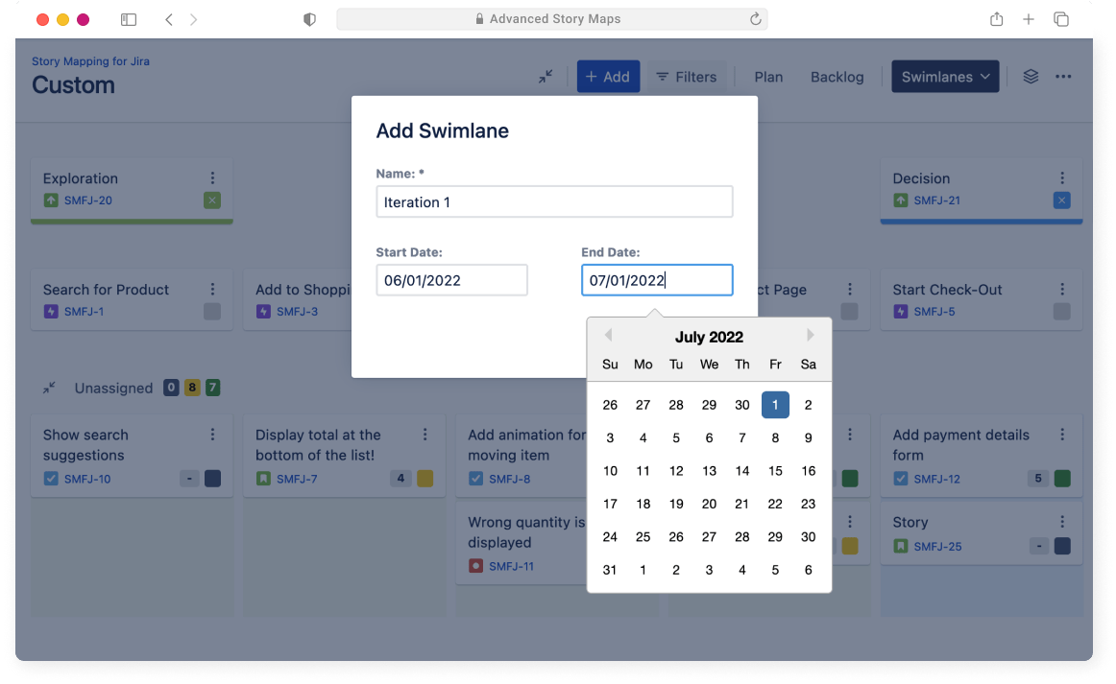Click the privacy shield icon in browser toolbar
This screenshot has height=684, width=1116.
click(x=309, y=18)
